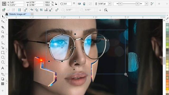Click the vertical scrollbar up arrow
This screenshot has width=169, height=95.
pyautogui.click(x=164, y=20)
